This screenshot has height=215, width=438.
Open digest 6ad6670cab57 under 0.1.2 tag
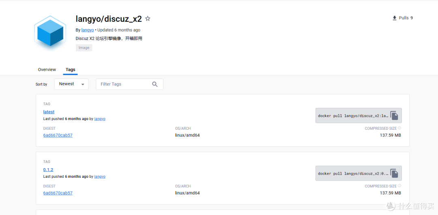click(x=58, y=193)
